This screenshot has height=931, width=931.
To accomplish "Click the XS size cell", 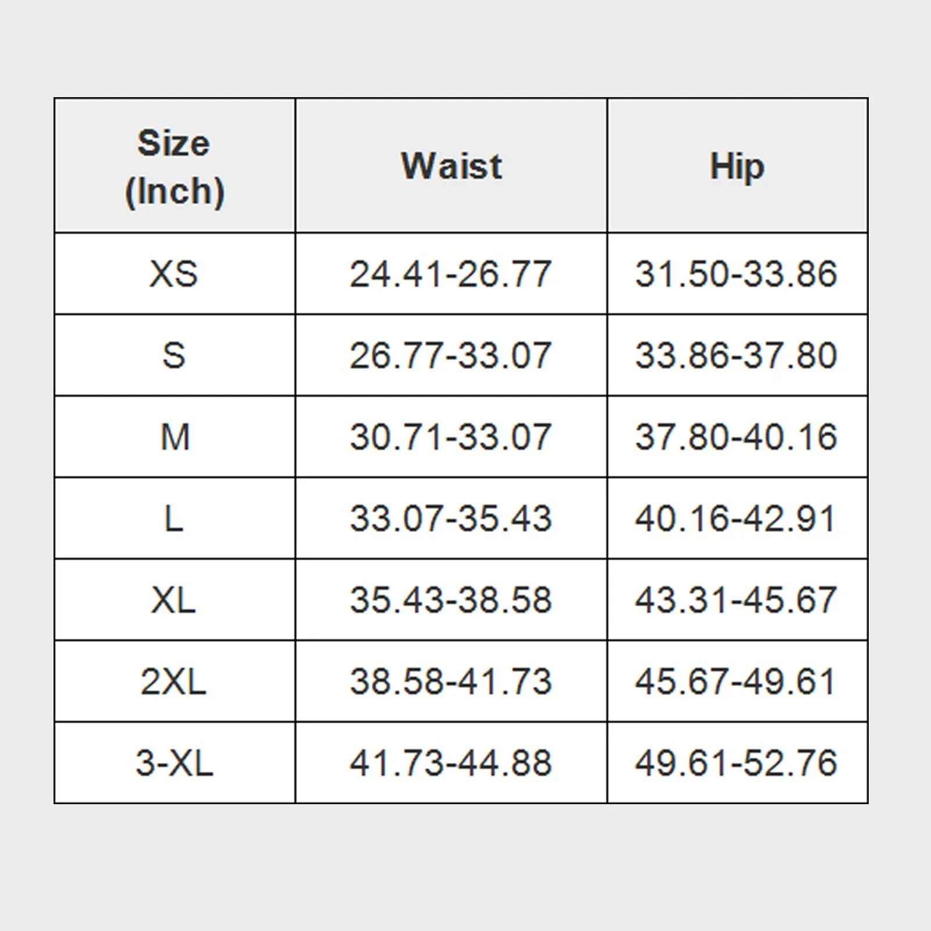I will [175, 273].
